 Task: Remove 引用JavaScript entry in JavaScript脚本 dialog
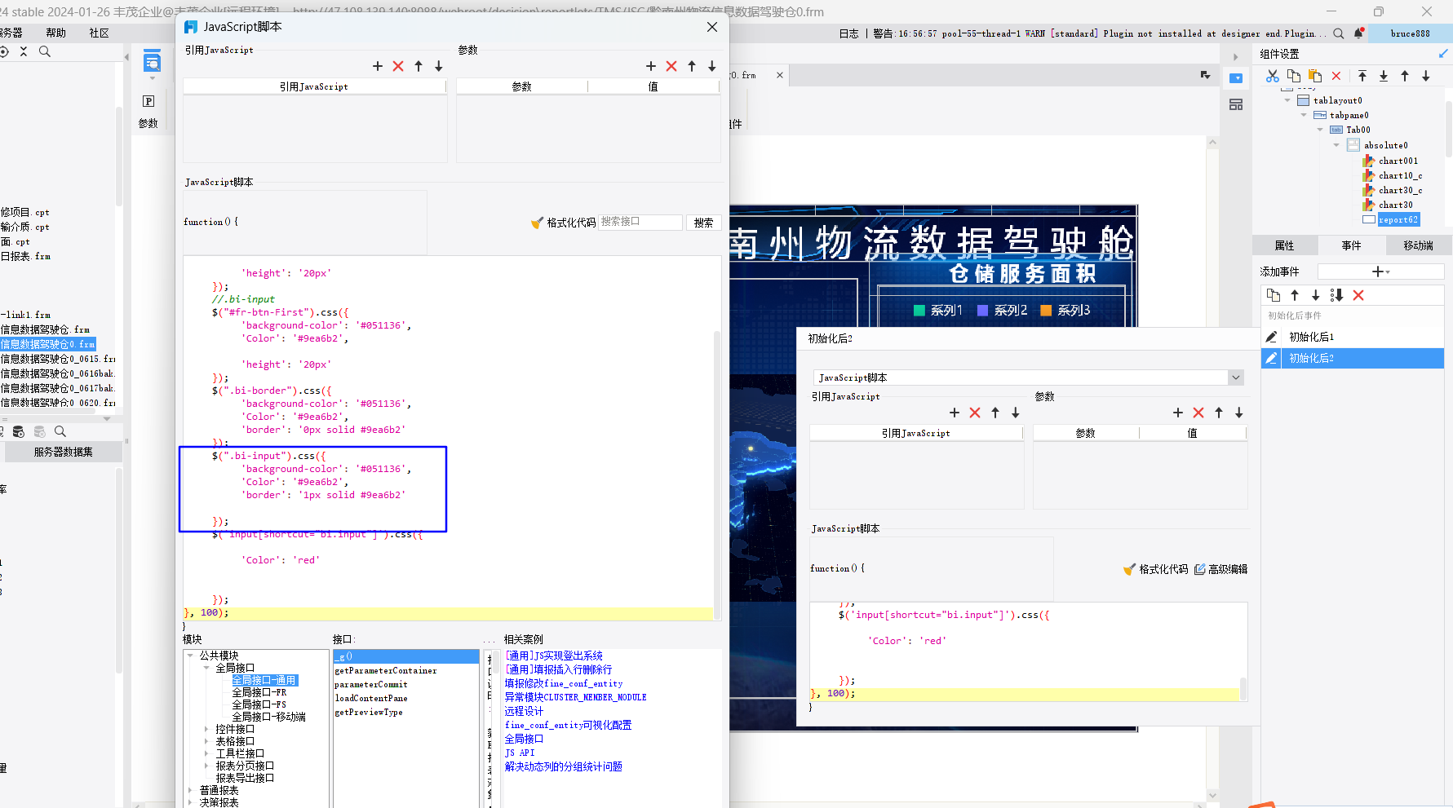click(x=398, y=66)
